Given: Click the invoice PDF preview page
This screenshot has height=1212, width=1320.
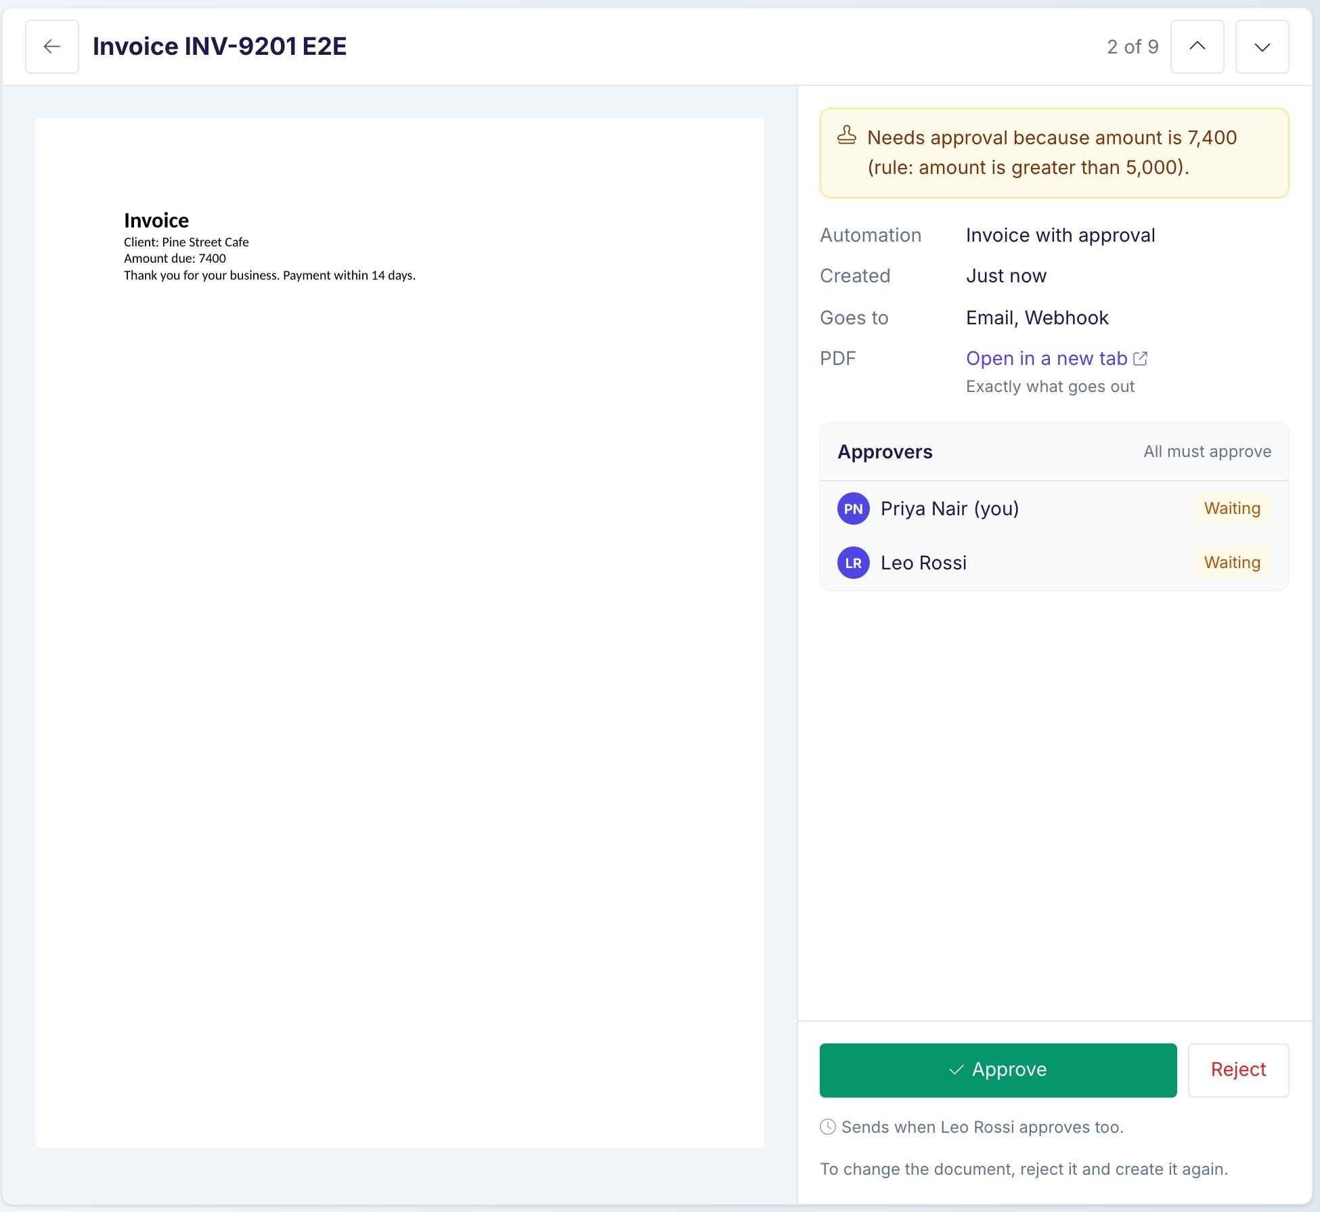Looking at the screenshot, I should click(x=400, y=632).
